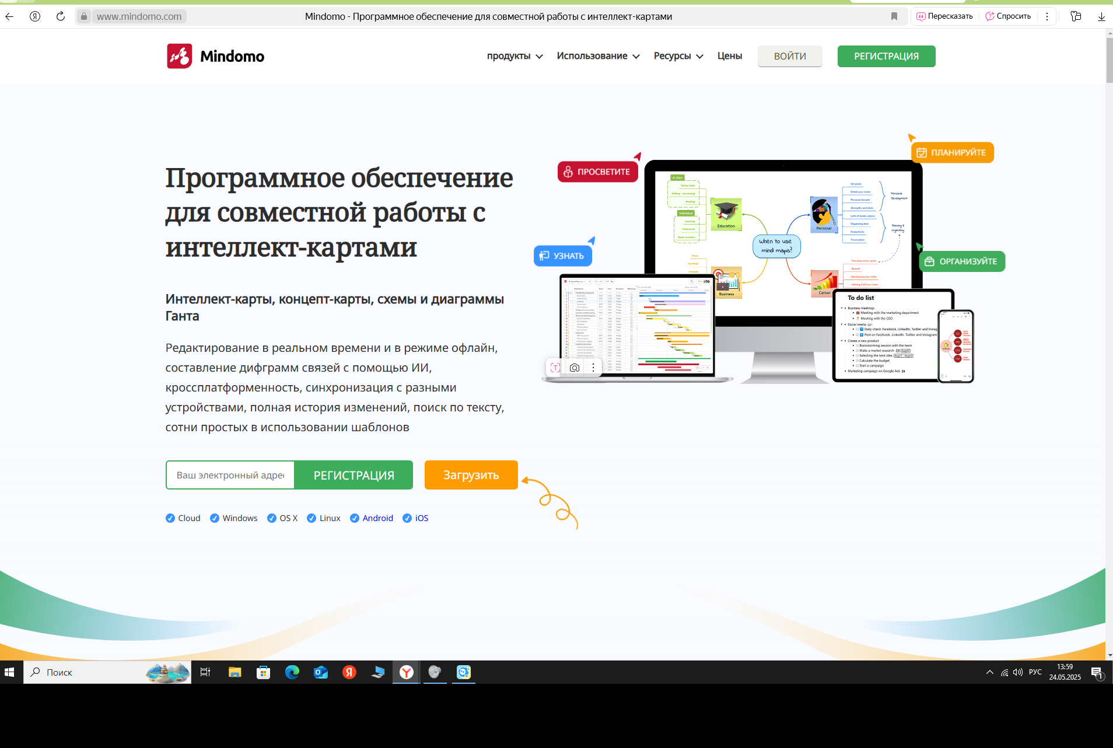The height and width of the screenshot is (748, 1113).
Task: Click the iOS platform checkmark link
Action: 415,518
